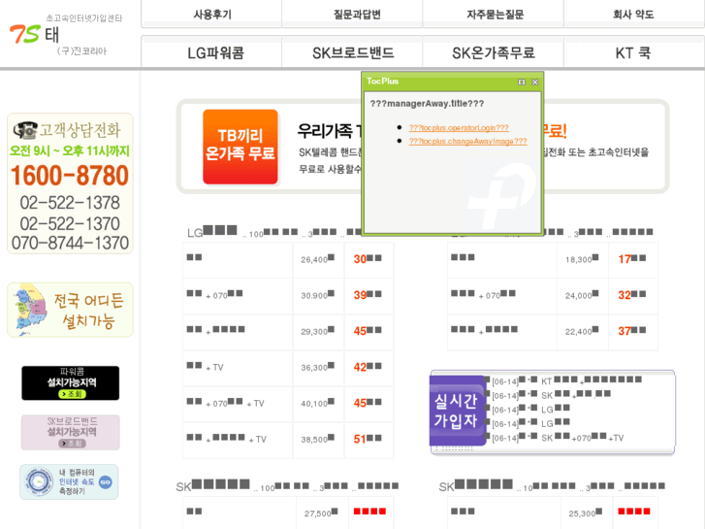Image resolution: width=705 pixels, height=529 pixels.
Task: Click the 29,300 price in LG table
Action: [x=317, y=331]
